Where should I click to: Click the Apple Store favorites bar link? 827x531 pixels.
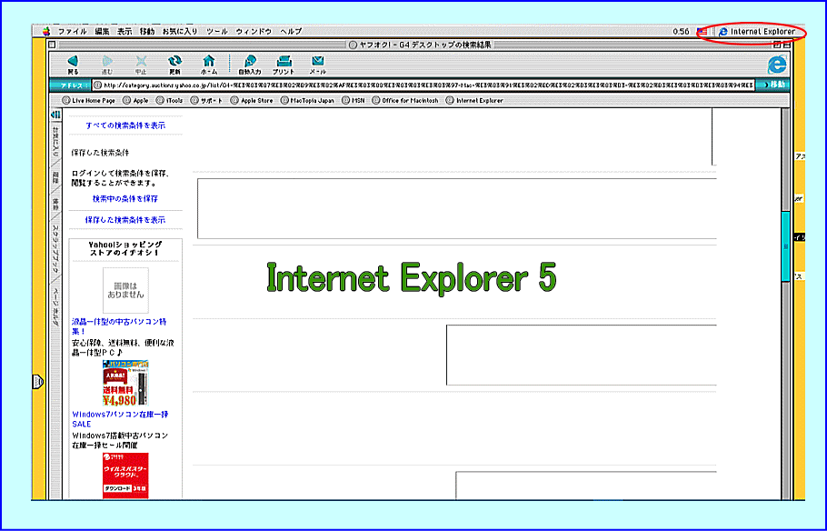[x=251, y=101]
